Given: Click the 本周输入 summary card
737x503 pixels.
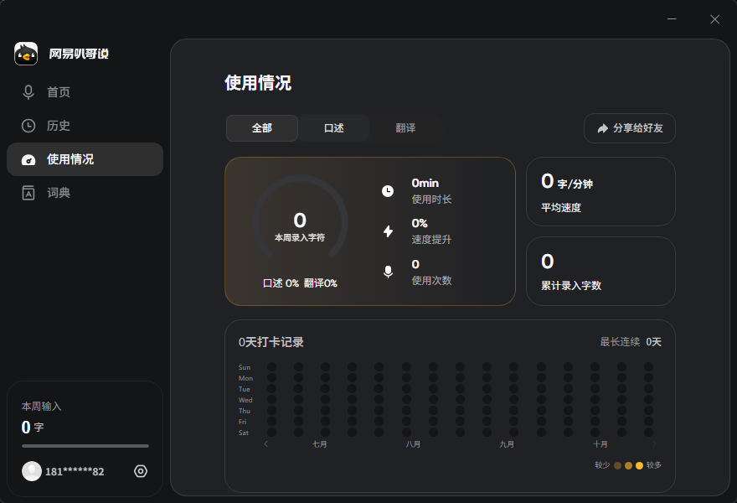Looking at the screenshot, I should (x=85, y=438).
